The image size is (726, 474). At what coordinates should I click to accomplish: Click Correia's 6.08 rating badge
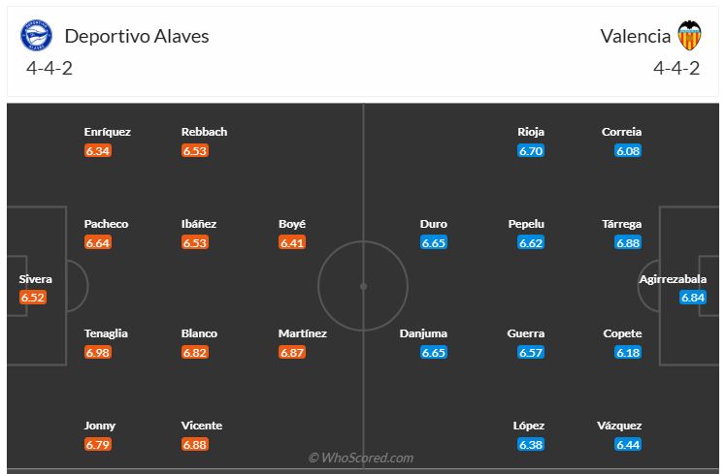(x=628, y=150)
